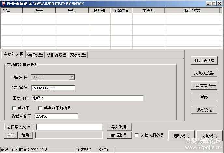
Task: Sort by the 账号 column header
Action: tap(39, 10)
